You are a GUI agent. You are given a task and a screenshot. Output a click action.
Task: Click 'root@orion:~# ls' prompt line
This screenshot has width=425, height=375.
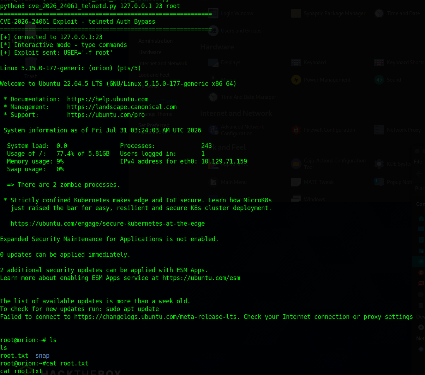[x=28, y=340]
